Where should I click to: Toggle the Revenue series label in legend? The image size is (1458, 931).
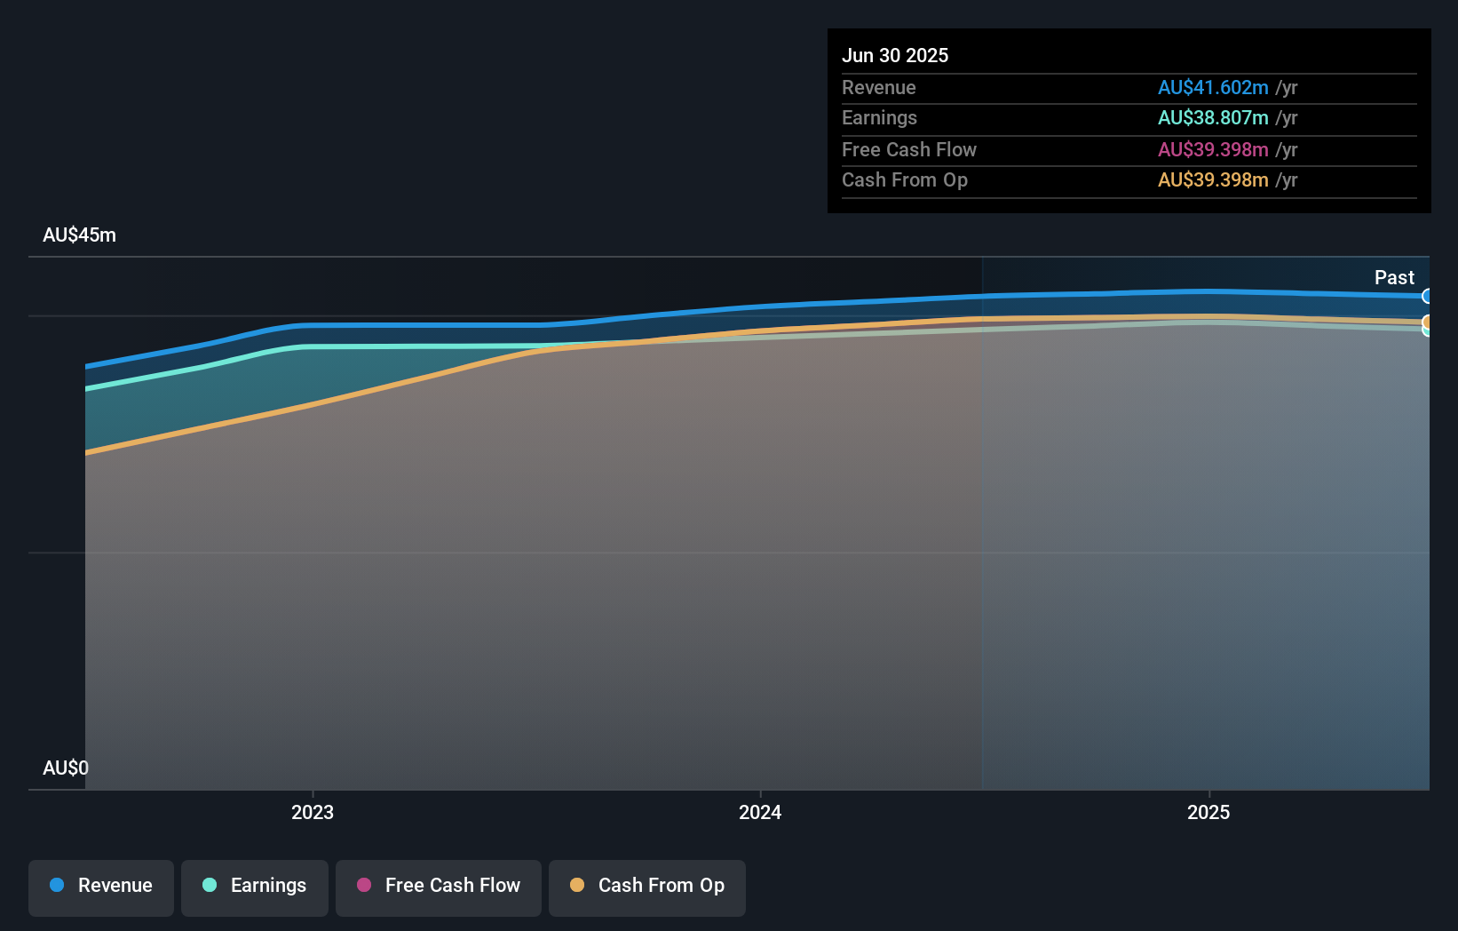[x=115, y=885]
